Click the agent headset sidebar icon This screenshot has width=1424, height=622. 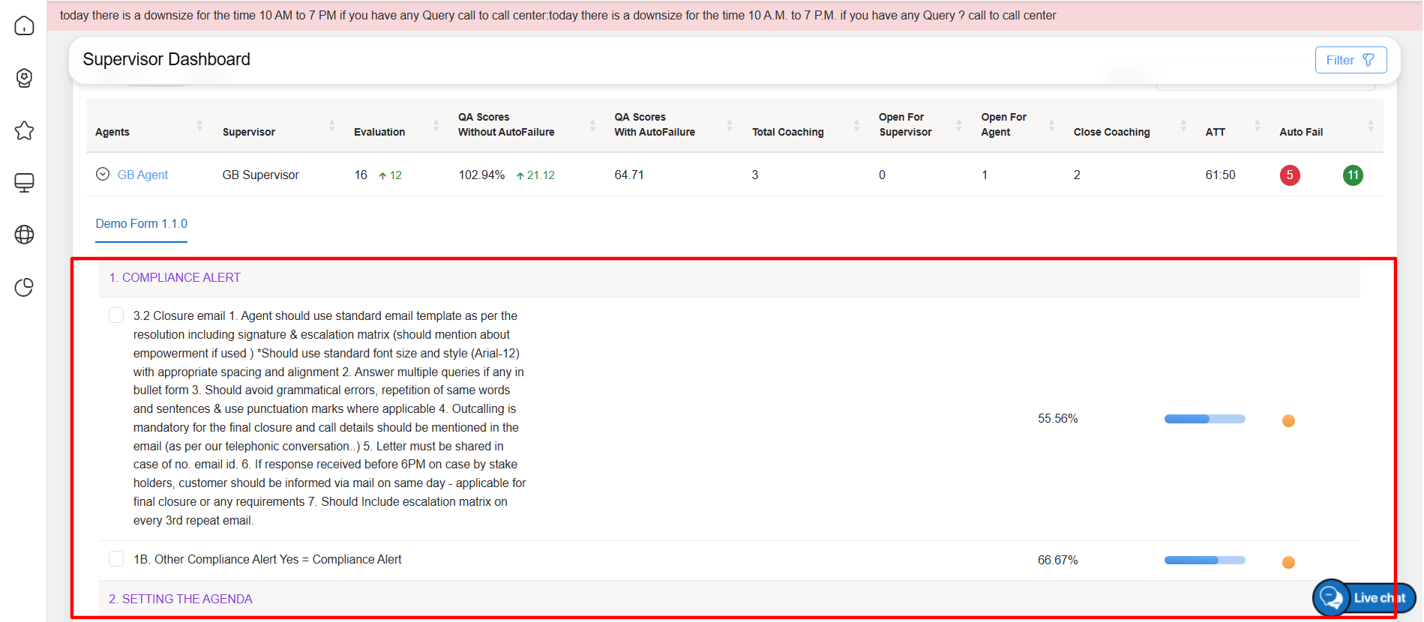[x=24, y=78]
